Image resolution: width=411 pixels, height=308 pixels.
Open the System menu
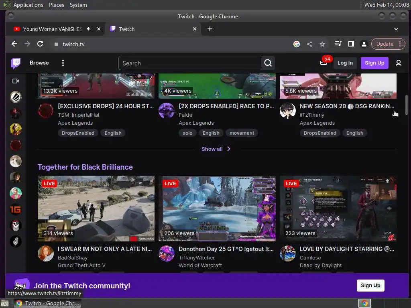[78, 5]
